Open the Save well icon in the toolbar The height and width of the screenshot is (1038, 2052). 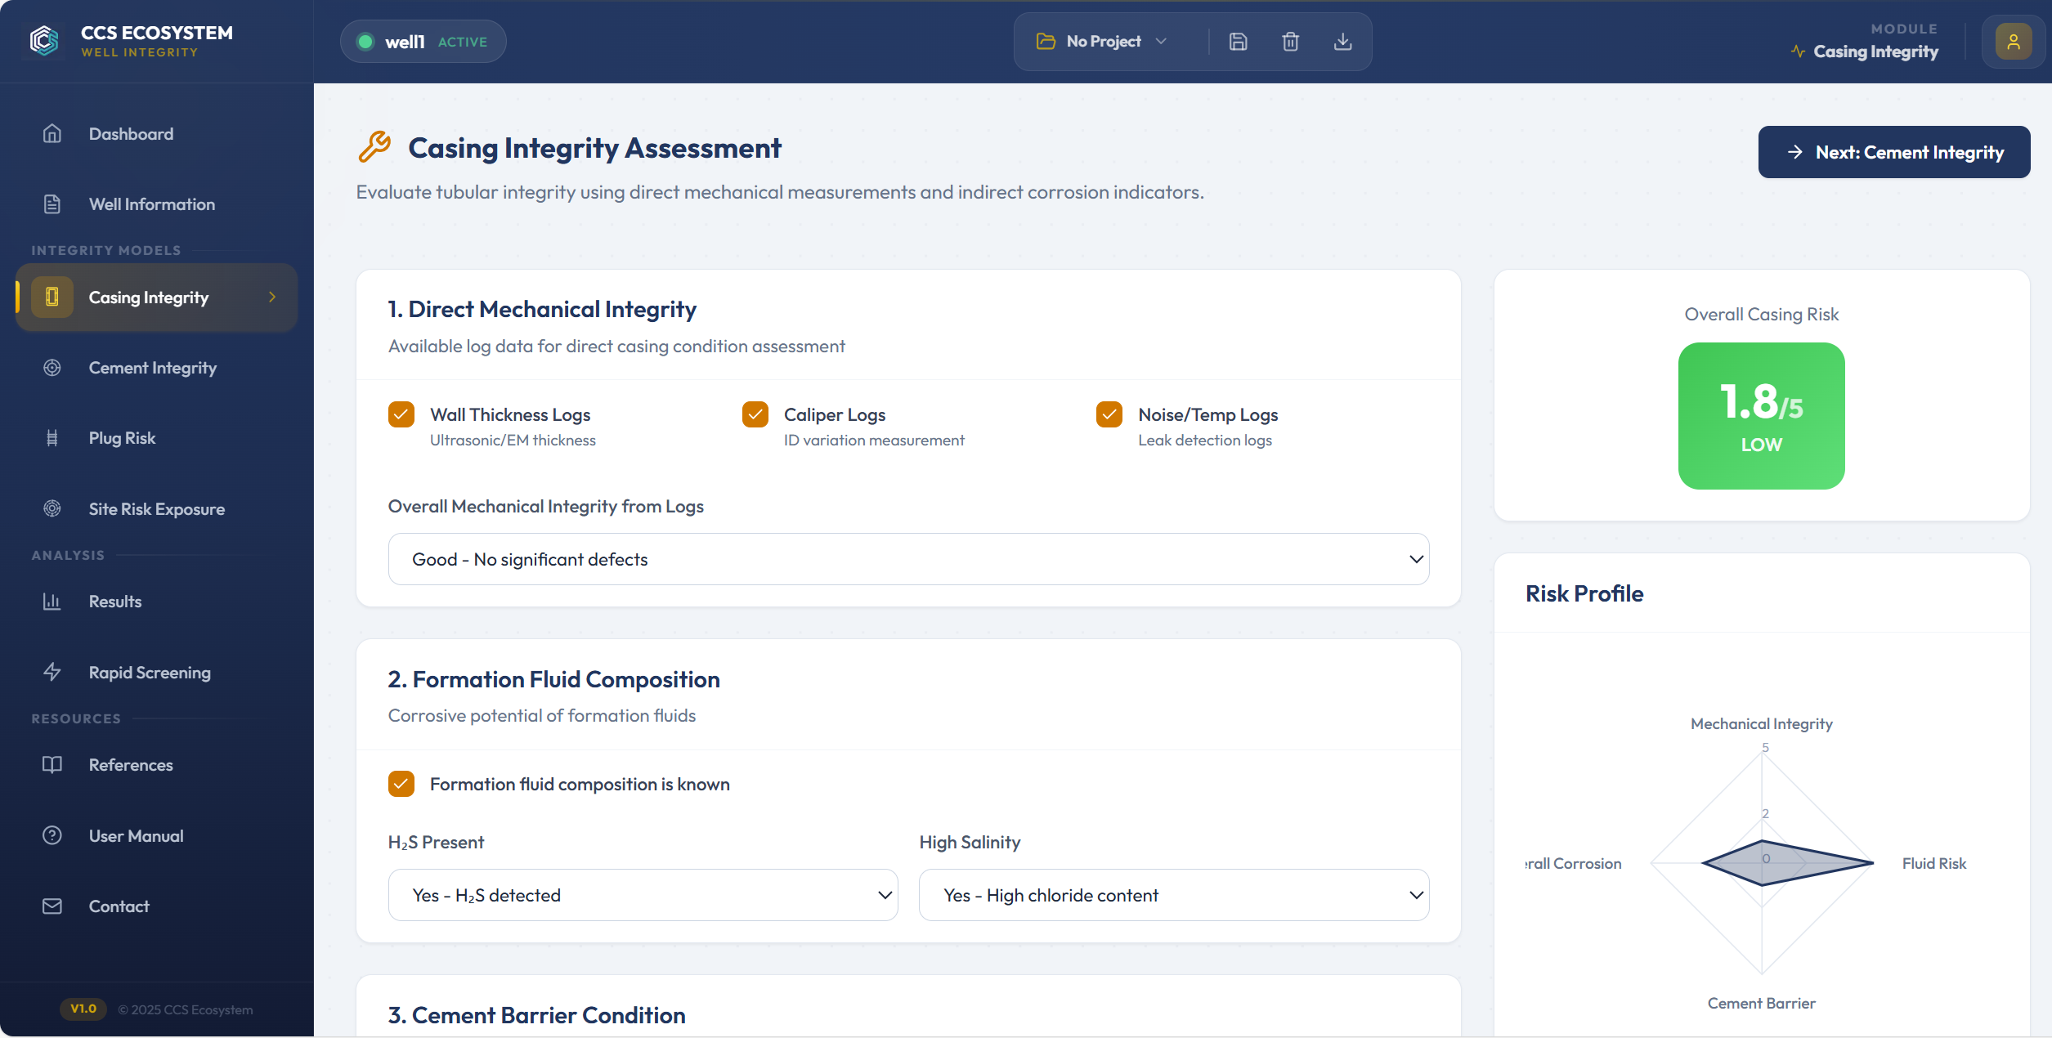pos(1238,41)
